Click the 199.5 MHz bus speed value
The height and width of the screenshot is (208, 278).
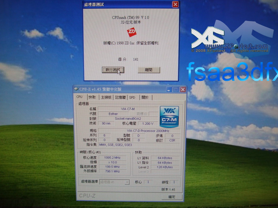[112, 167]
